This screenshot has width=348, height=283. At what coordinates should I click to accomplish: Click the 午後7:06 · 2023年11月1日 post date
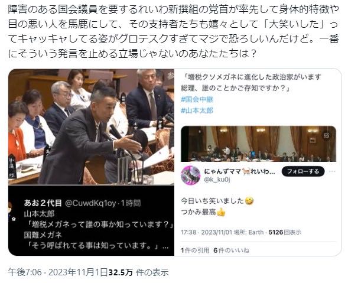(58, 272)
